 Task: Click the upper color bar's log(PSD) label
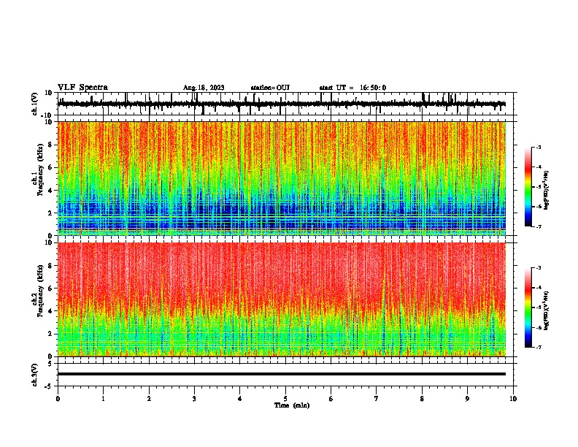tap(547, 191)
